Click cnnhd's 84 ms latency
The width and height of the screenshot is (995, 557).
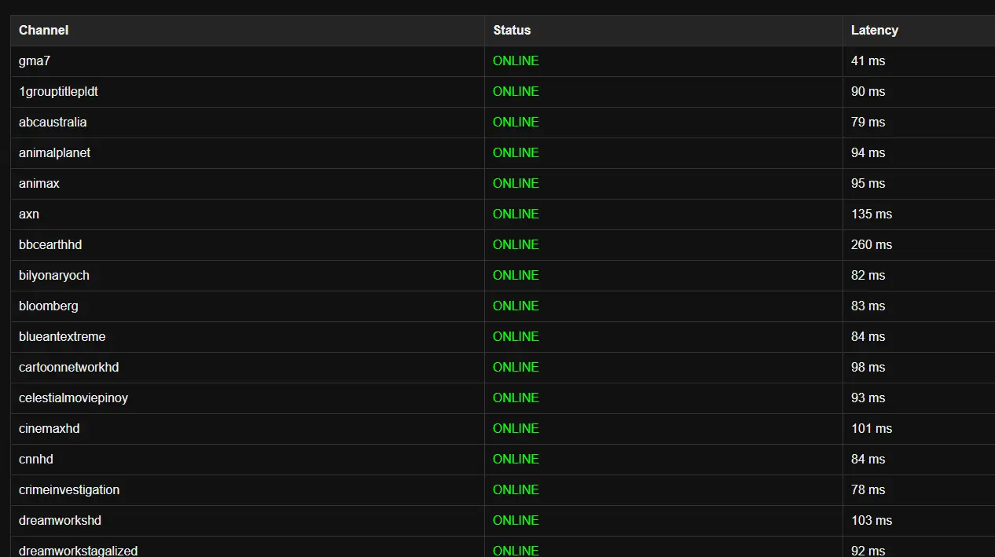click(868, 459)
